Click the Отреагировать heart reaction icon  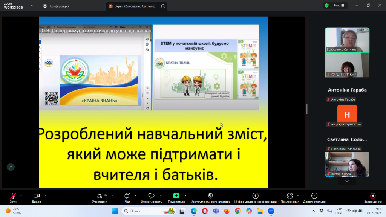151,196
